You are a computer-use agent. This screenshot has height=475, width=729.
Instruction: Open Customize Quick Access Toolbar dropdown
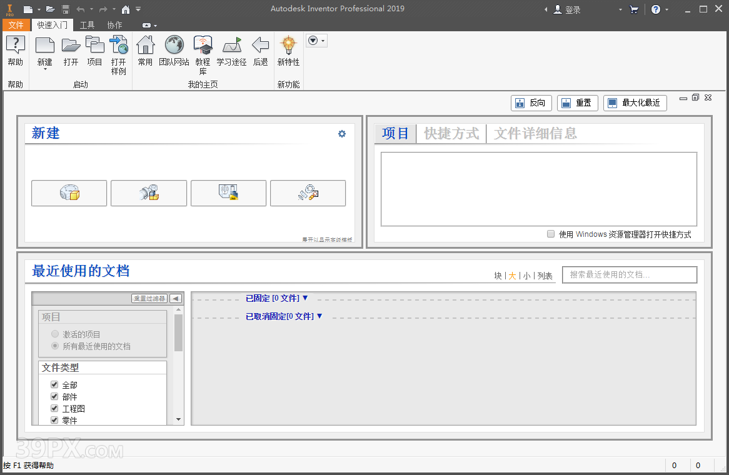(x=138, y=9)
